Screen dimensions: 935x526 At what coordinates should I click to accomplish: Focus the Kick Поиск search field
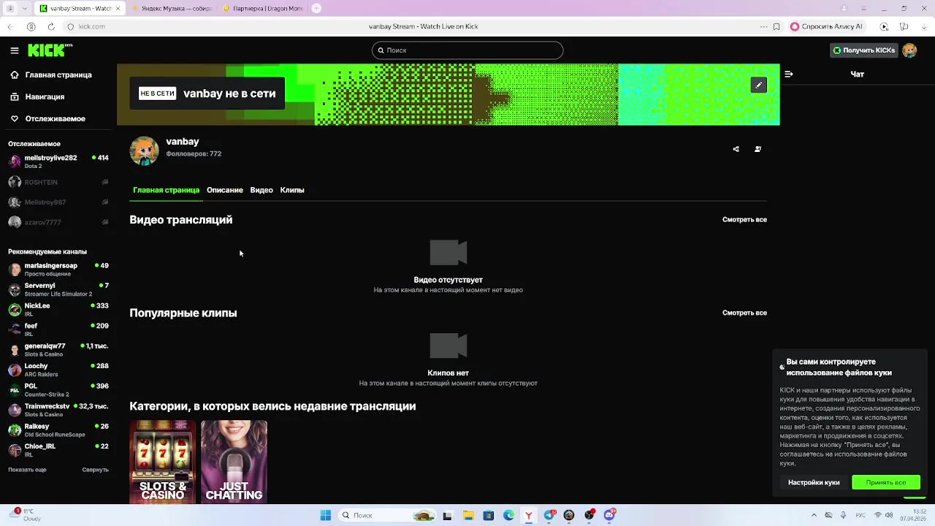tap(467, 50)
